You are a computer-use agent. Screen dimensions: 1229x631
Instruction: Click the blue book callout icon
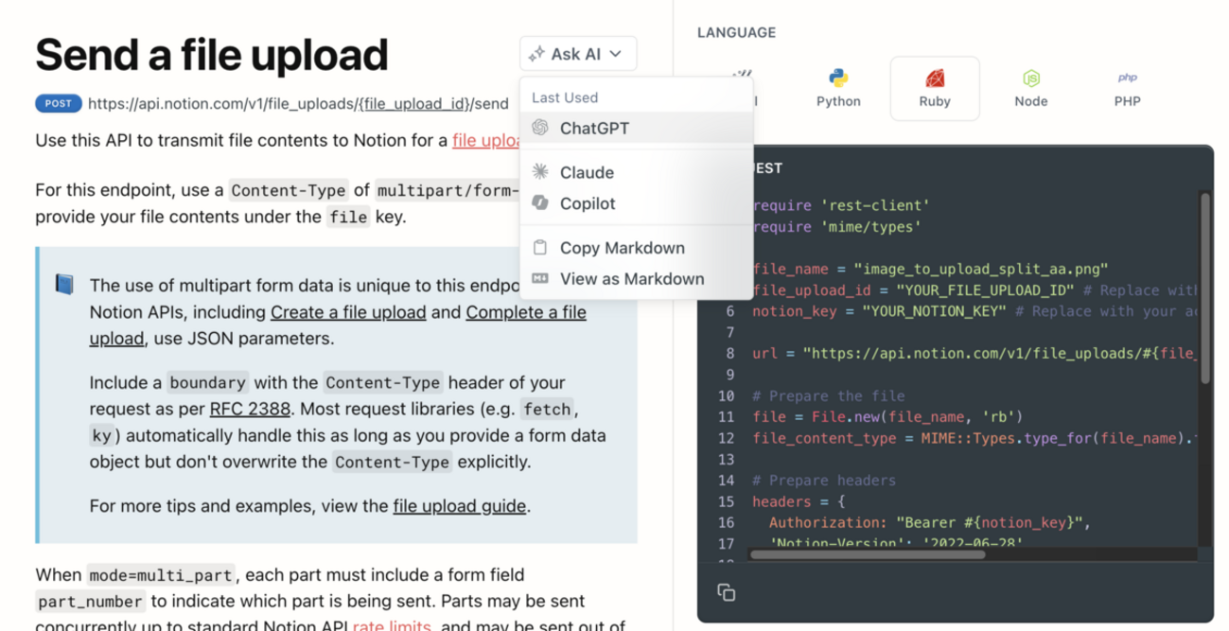pyautogui.click(x=64, y=285)
